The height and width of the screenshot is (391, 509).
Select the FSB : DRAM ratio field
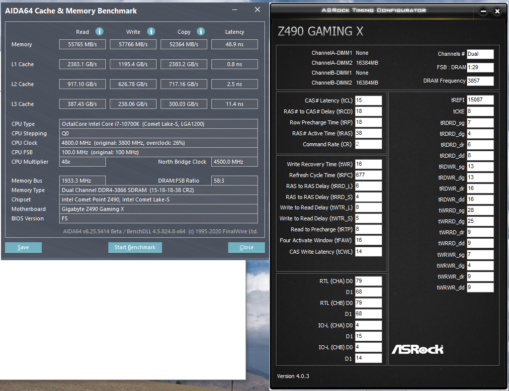480,68
